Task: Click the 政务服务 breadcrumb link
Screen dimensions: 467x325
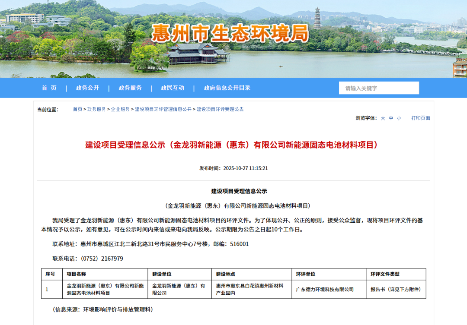Action: (96, 109)
